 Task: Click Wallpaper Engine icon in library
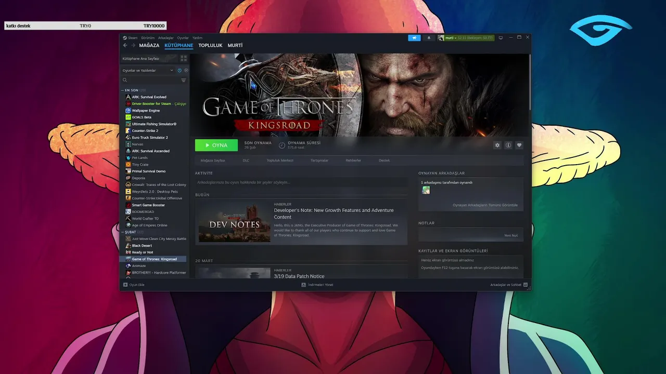128,111
